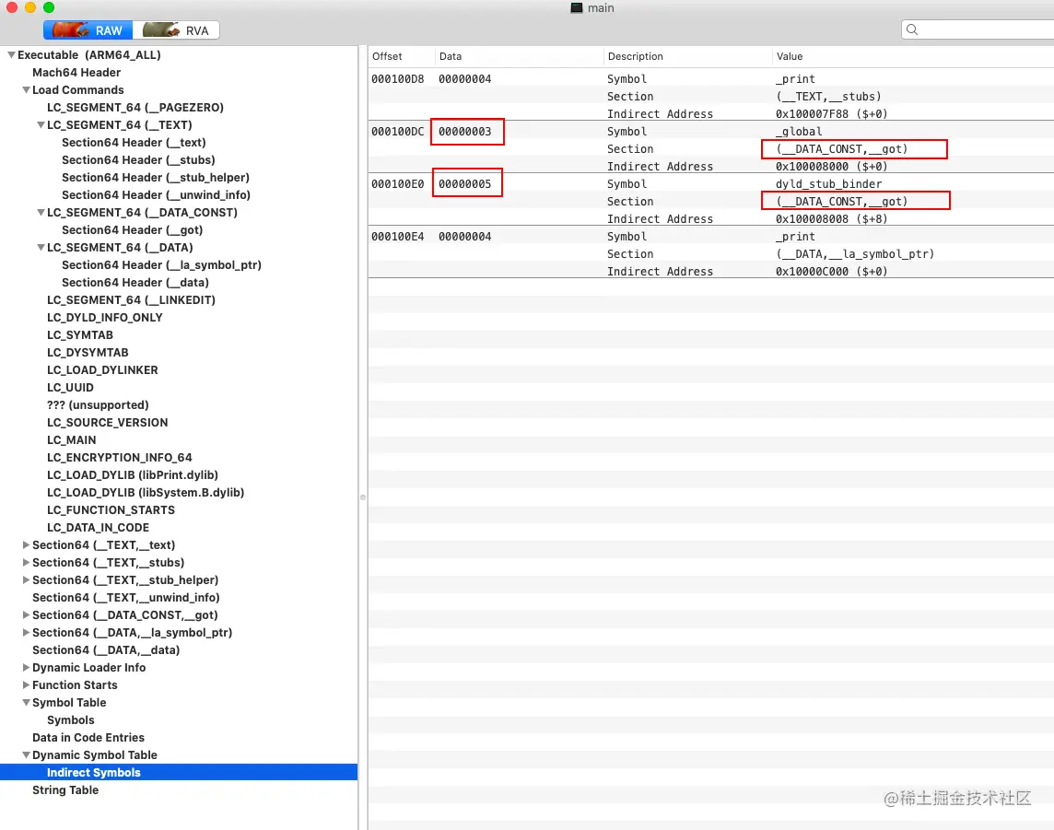
Task: Open LC_MAIN load command
Action: [x=71, y=439]
